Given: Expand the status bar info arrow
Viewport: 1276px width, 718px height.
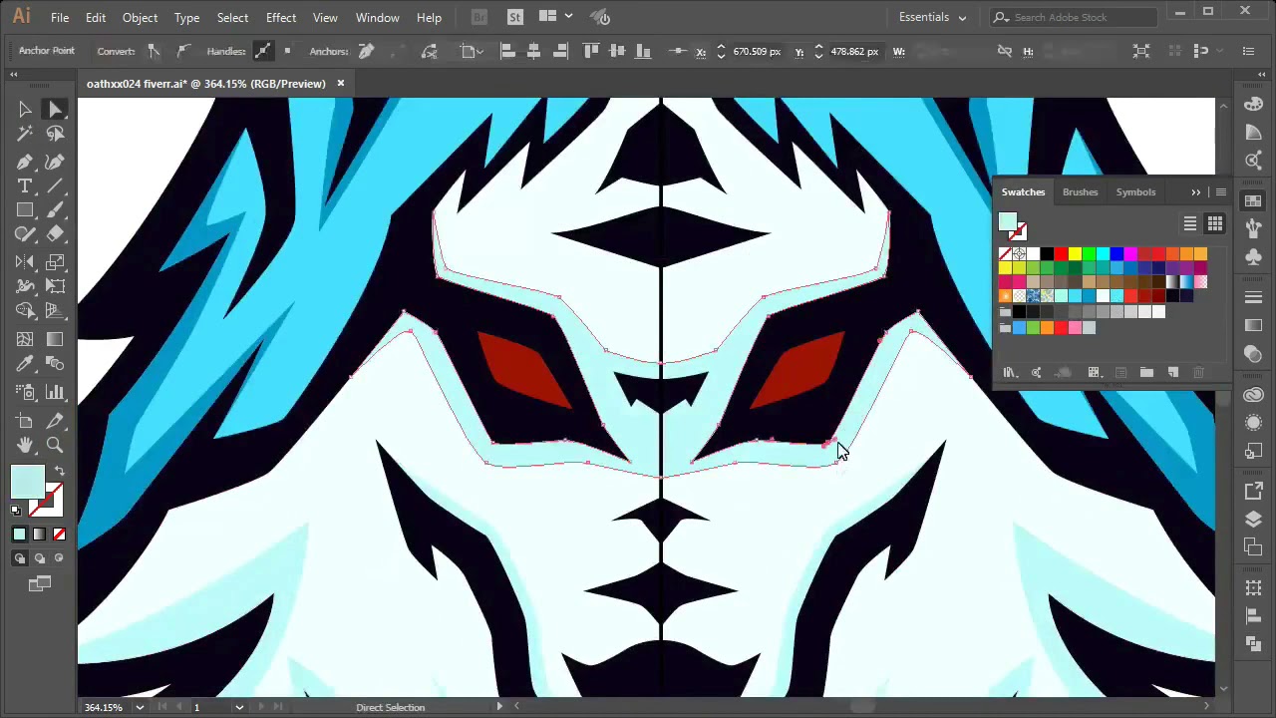Looking at the screenshot, I should (499, 707).
